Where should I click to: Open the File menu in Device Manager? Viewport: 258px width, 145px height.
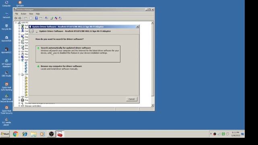pyautogui.click(x=17, y=14)
